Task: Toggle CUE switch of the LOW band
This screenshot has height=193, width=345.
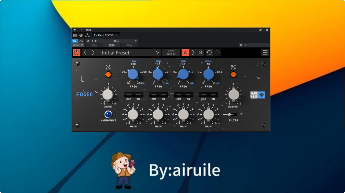Action: pyautogui.click(x=129, y=95)
